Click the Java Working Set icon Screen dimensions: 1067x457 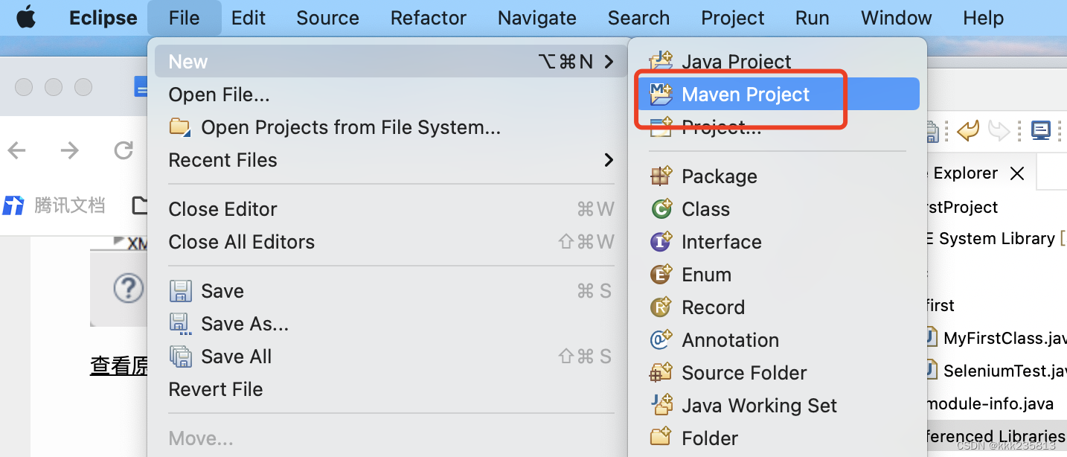(661, 406)
